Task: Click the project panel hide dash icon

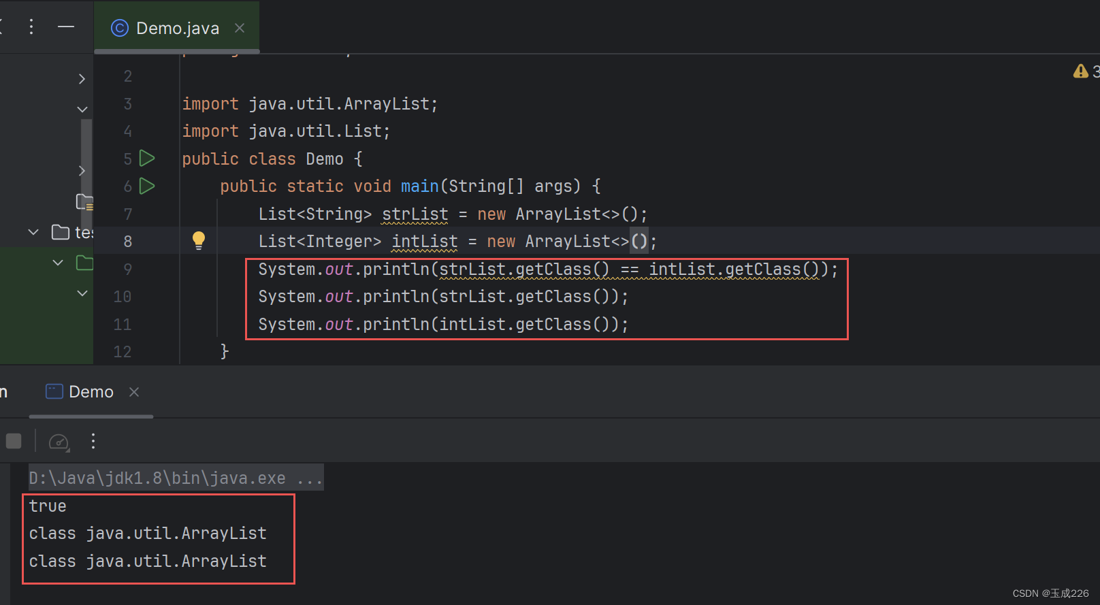Action: pos(66,27)
